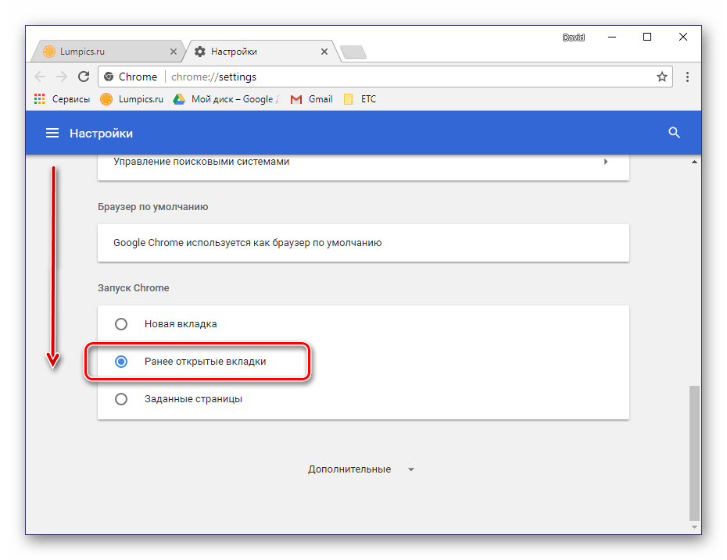
Task: Open the David profile button
Action: [x=574, y=37]
